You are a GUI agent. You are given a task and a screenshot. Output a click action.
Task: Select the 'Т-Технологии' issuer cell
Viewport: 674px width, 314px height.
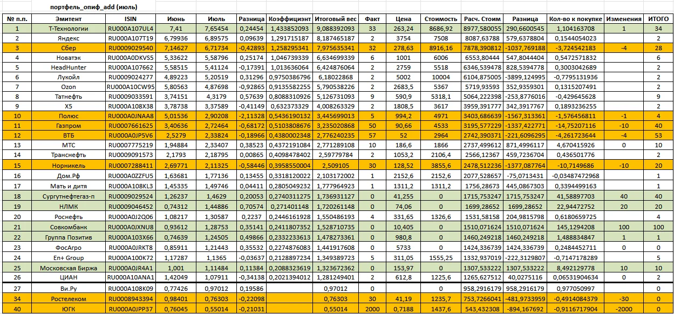coord(69,29)
